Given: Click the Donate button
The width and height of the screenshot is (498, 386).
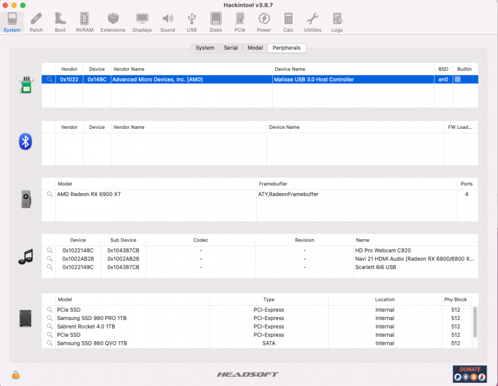Looking at the screenshot, I should [470, 374].
